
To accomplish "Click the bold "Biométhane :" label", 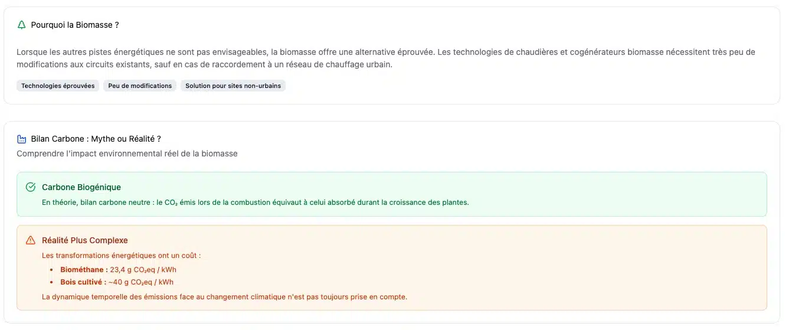I will click(x=84, y=270).
